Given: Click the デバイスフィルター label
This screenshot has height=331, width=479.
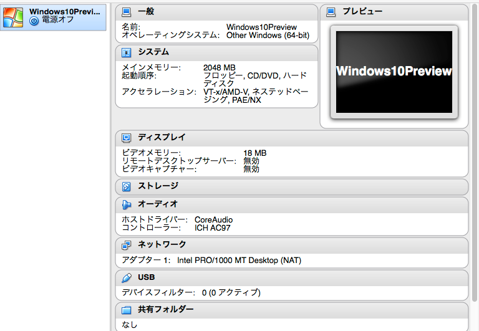Looking at the screenshot, I should tap(158, 292).
